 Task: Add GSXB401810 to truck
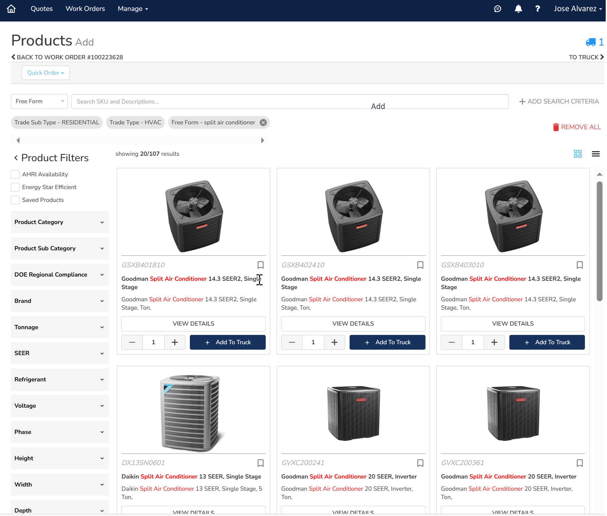[228, 342]
